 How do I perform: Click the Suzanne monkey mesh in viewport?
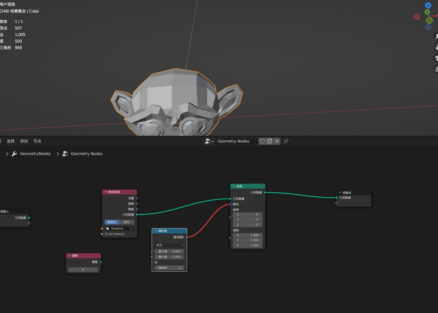pos(176,102)
